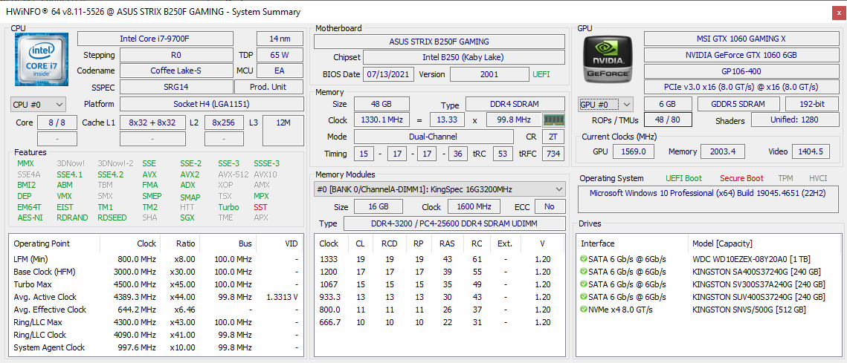Click the LFM (Min) operating point row
Image resolution: width=847 pixels, height=363 pixels.
pyautogui.click(x=155, y=259)
